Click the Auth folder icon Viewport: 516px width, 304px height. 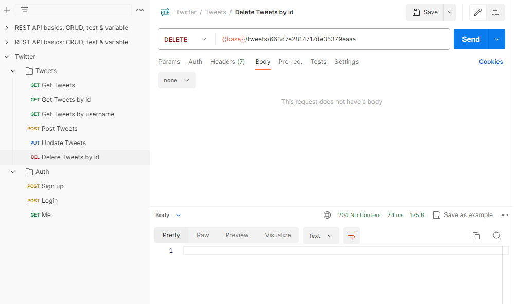click(29, 172)
